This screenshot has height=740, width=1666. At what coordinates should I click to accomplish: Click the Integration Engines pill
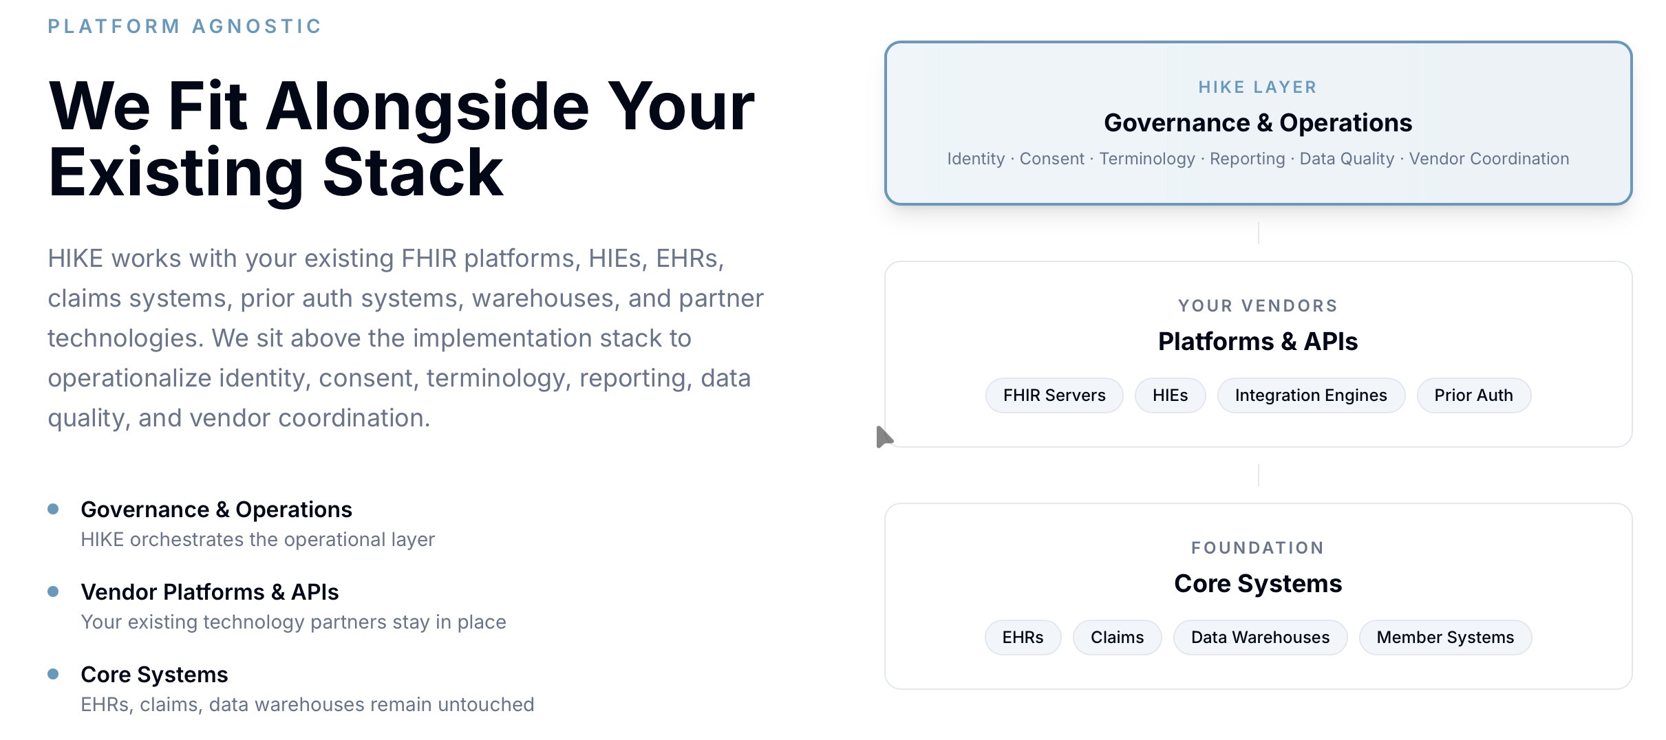click(x=1310, y=395)
